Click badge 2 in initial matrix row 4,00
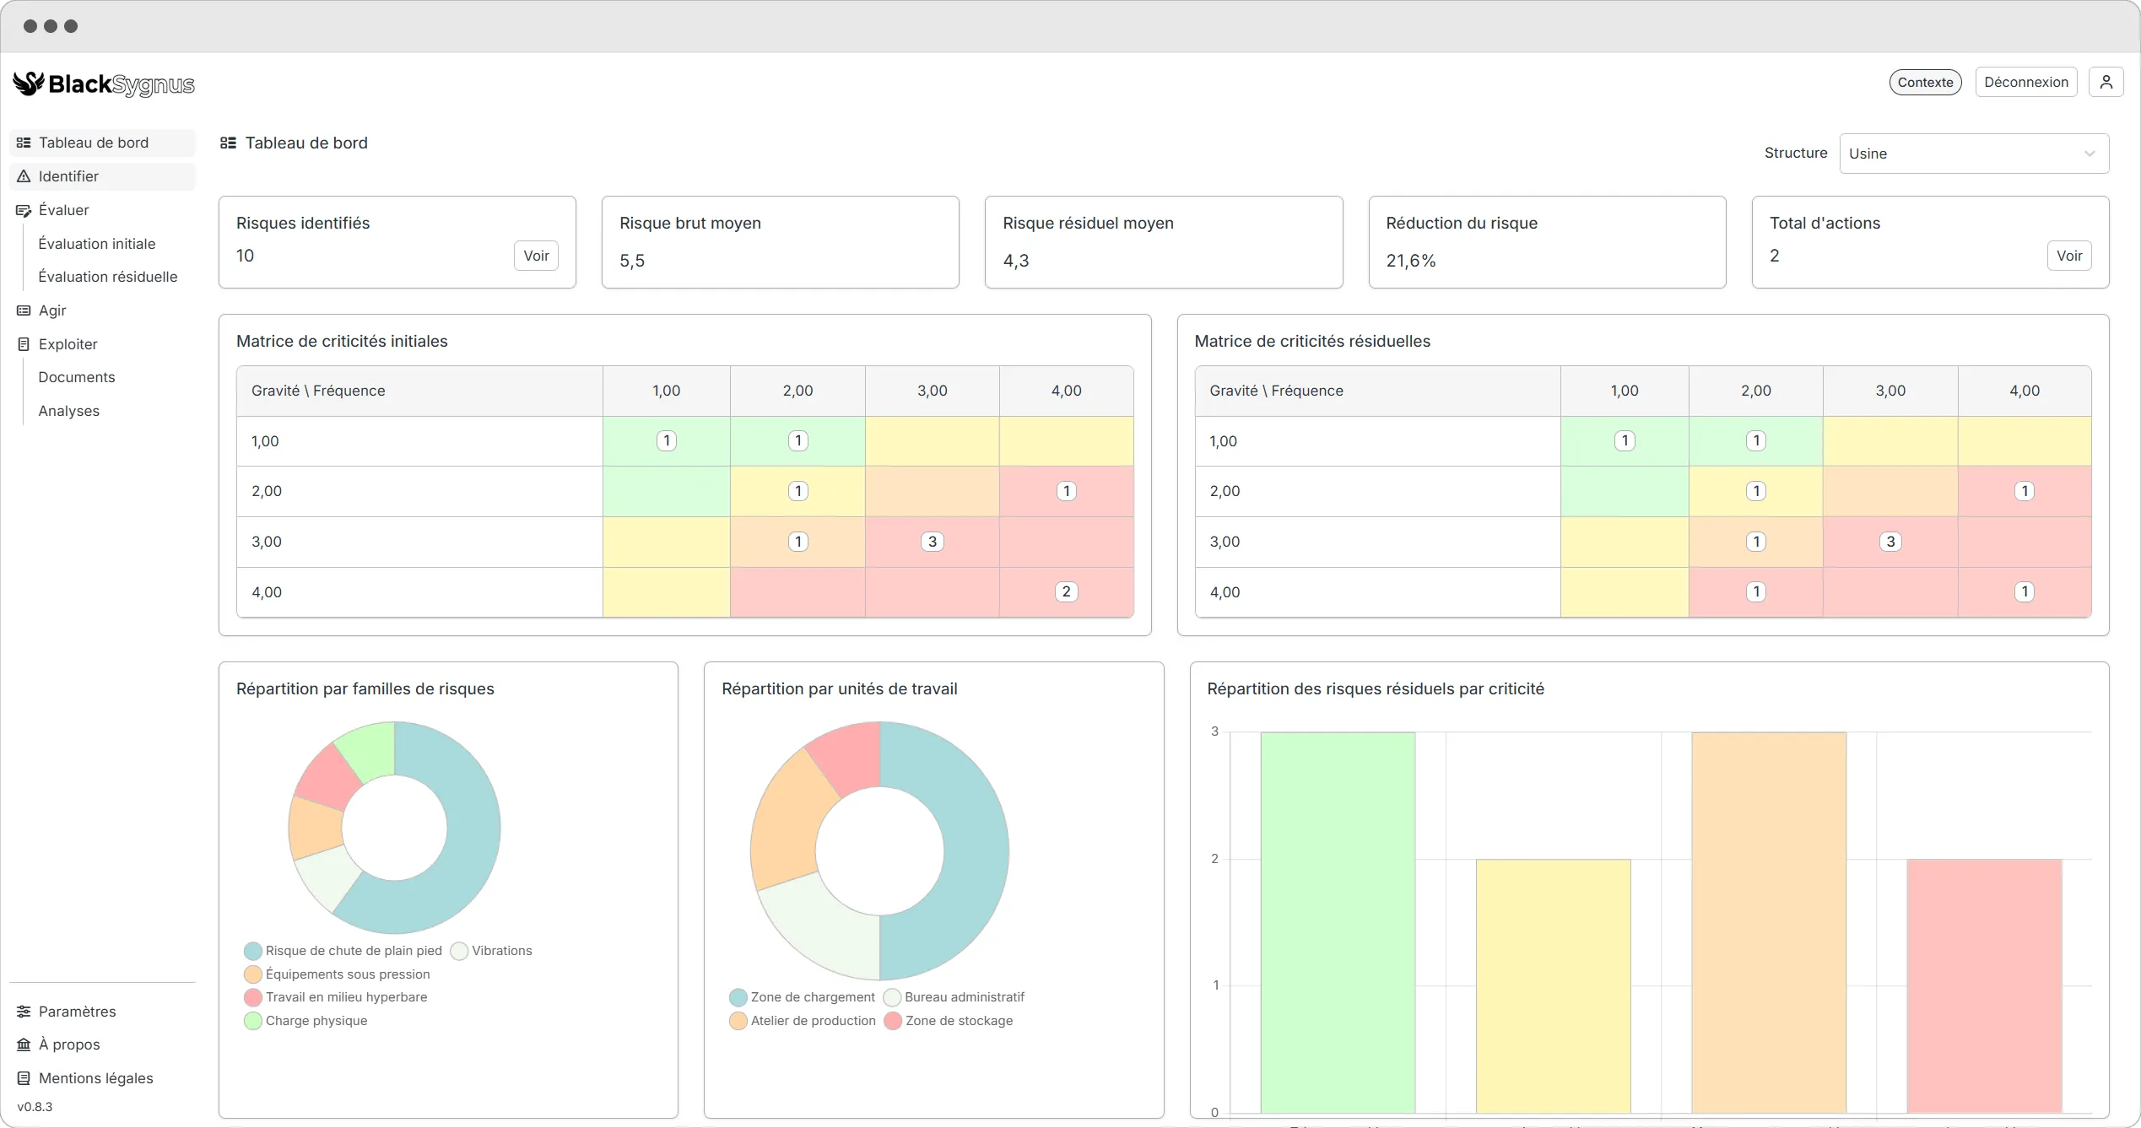 [x=1066, y=591]
